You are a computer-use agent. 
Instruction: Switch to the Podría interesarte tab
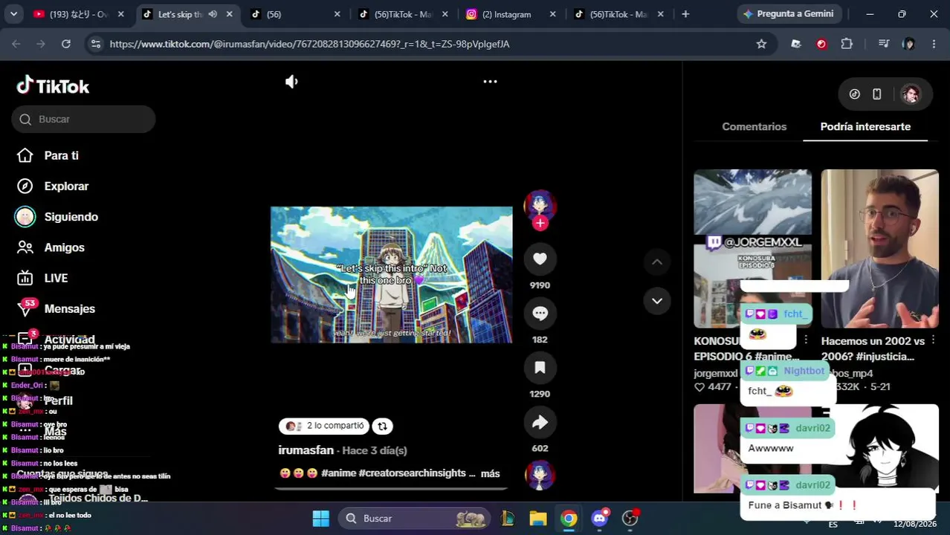coord(865,126)
